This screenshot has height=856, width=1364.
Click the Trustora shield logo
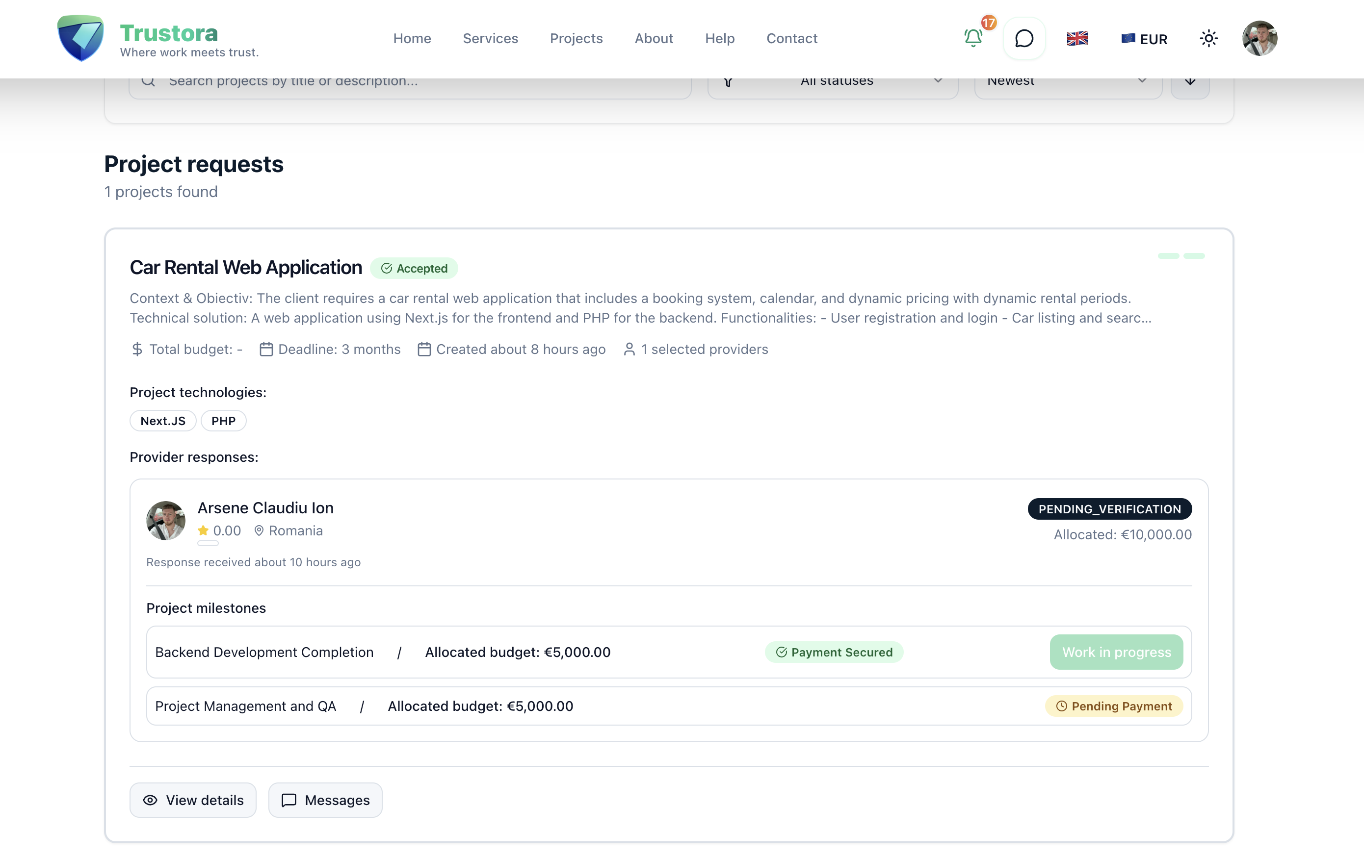coord(81,38)
